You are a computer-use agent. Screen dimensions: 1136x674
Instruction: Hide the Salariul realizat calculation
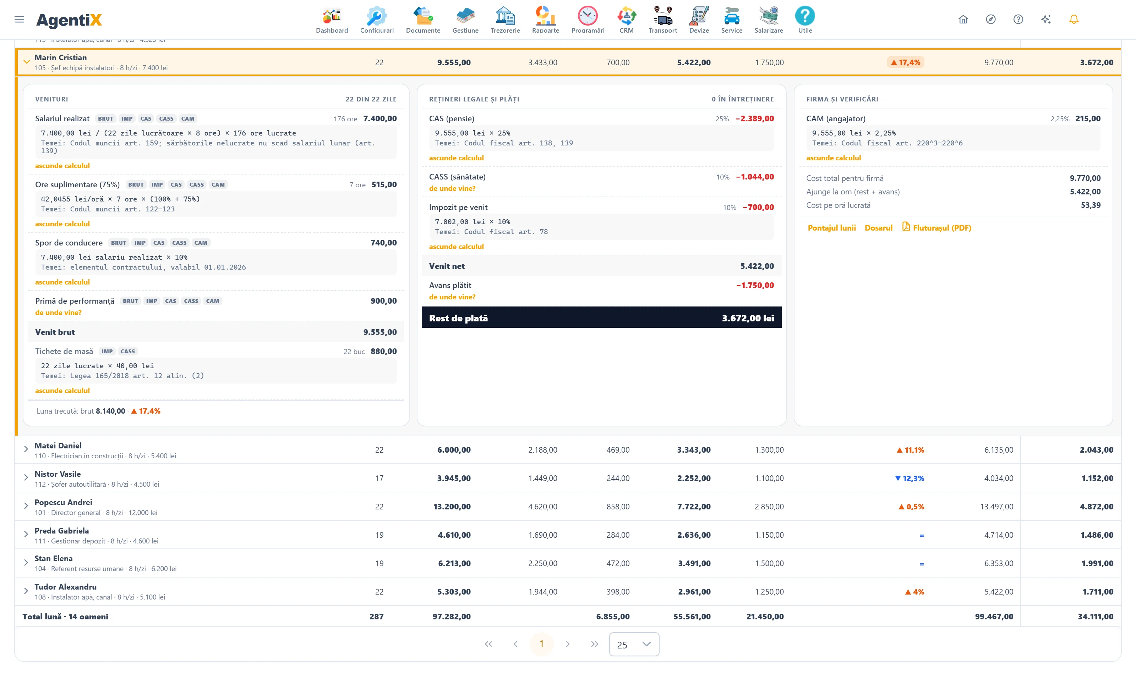pyautogui.click(x=62, y=166)
